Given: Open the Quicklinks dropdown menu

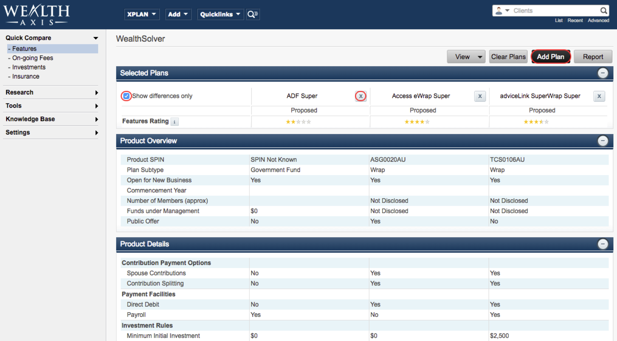Looking at the screenshot, I should pyautogui.click(x=220, y=14).
